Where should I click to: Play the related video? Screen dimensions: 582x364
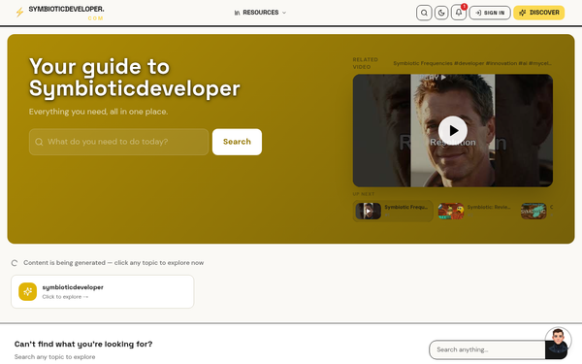452,130
